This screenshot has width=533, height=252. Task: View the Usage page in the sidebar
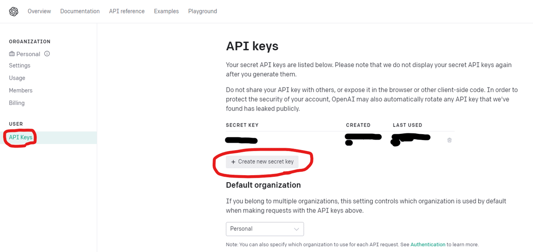click(x=17, y=78)
